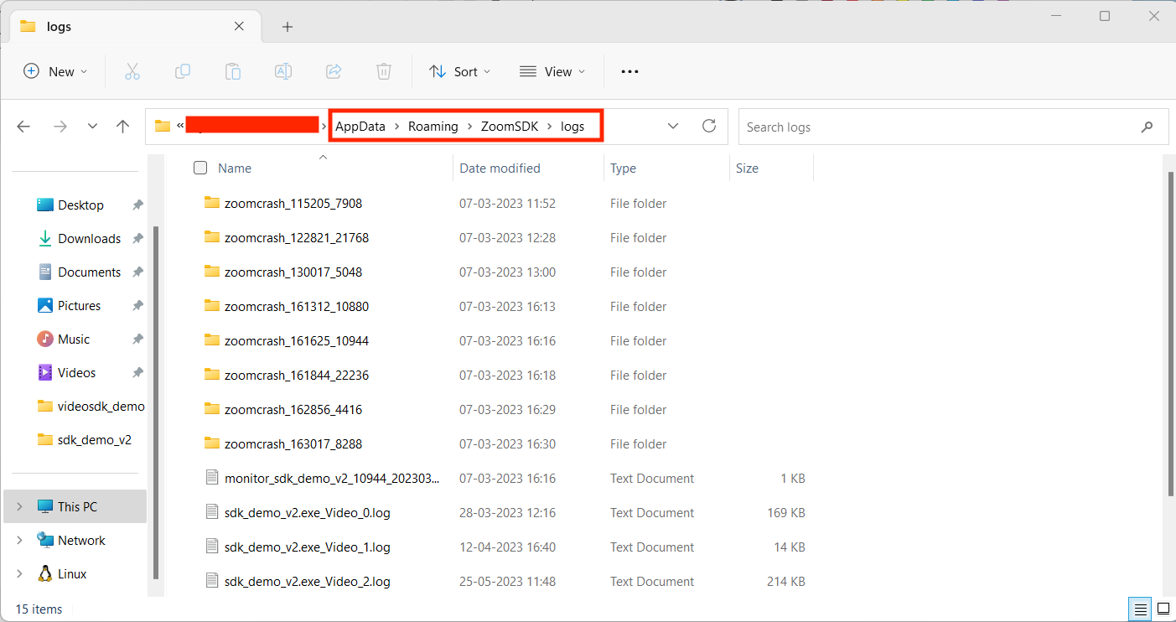Open address bar history dropdown chevron
This screenshot has width=1176, height=622.
672,127
